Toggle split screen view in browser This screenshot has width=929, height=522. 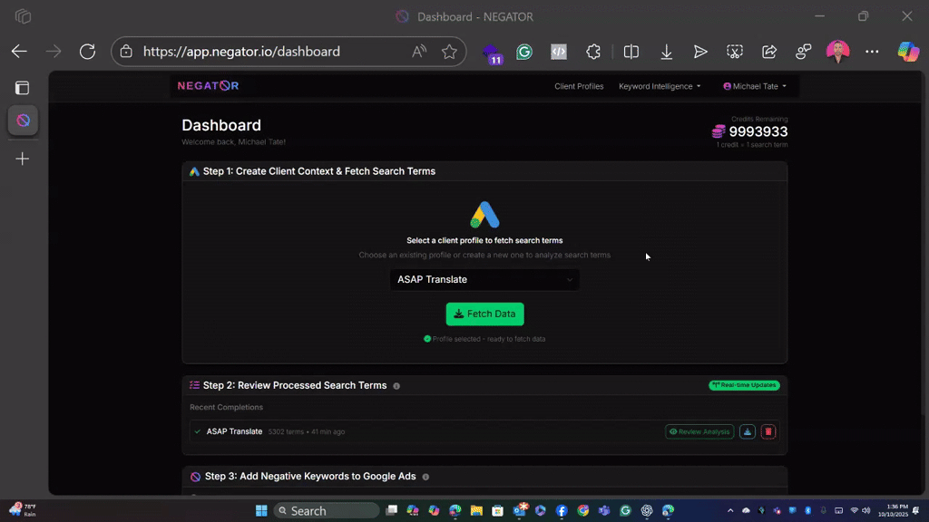(631, 52)
